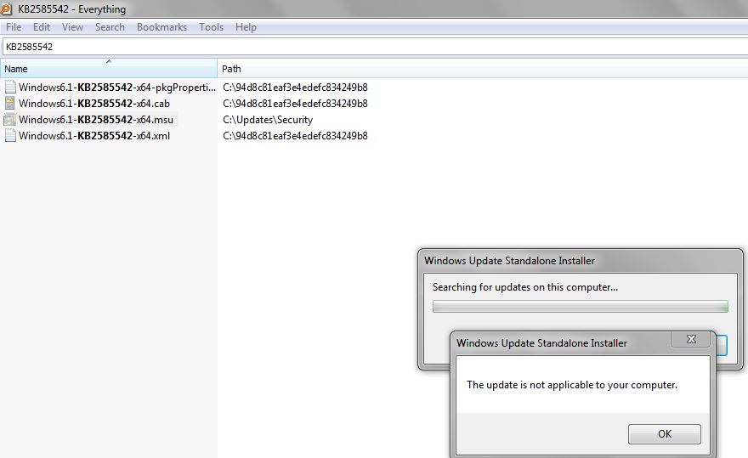Open the File menu
The image size is (748, 458).
pos(14,27)
